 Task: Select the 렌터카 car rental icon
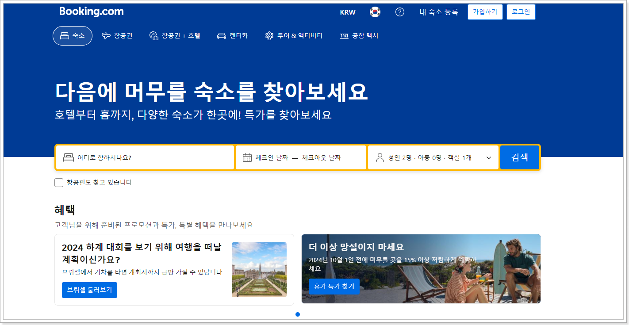(222, 35)
